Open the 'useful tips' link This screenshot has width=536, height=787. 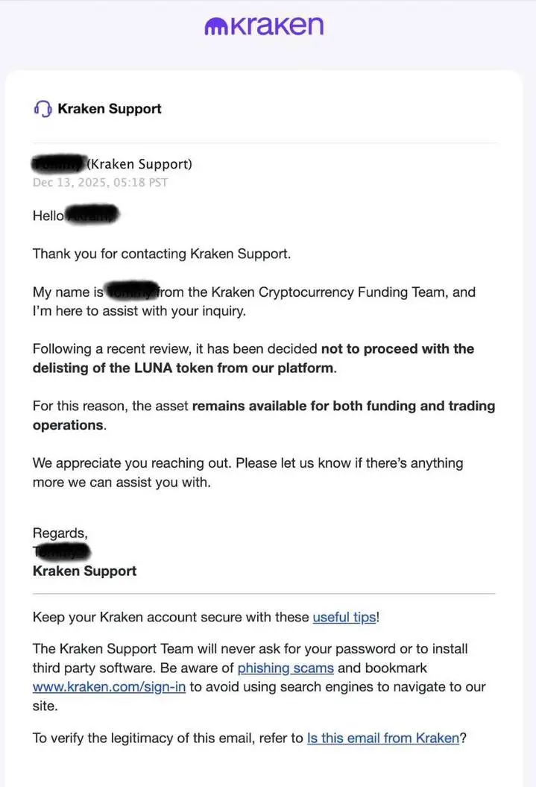pos(344,617)
